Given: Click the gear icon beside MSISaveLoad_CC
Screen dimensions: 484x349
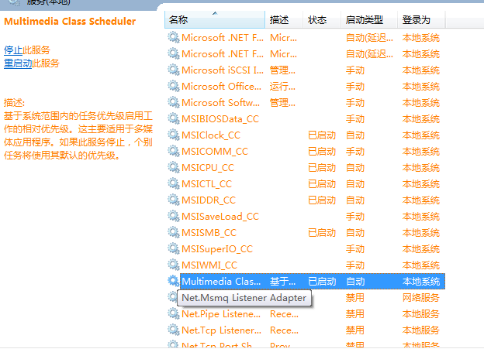Looking at the screenshot, I should (174, 217).
